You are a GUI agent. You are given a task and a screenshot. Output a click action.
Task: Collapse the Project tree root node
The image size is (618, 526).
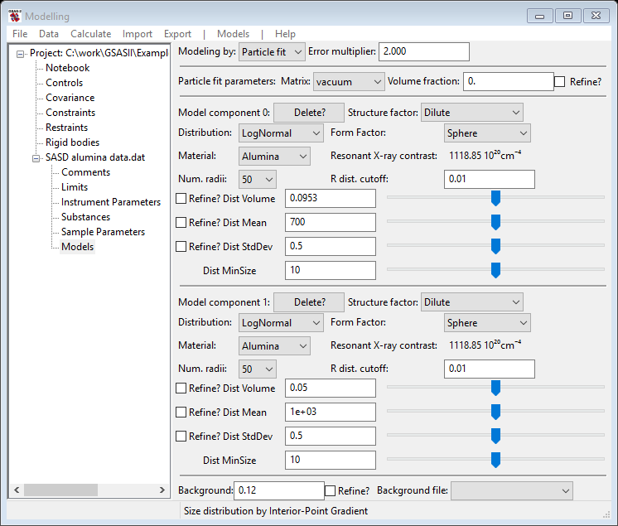pyautogui.click(x=21, y=54)
